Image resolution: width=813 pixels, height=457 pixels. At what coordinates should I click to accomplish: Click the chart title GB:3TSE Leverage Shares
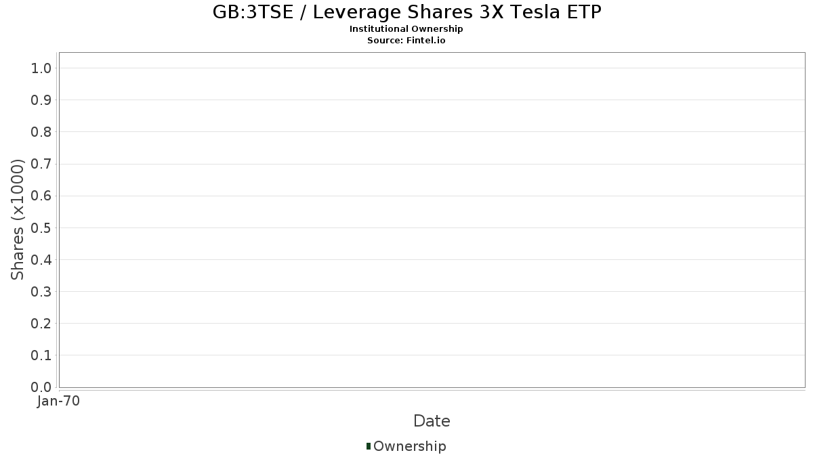pos(406,12)
